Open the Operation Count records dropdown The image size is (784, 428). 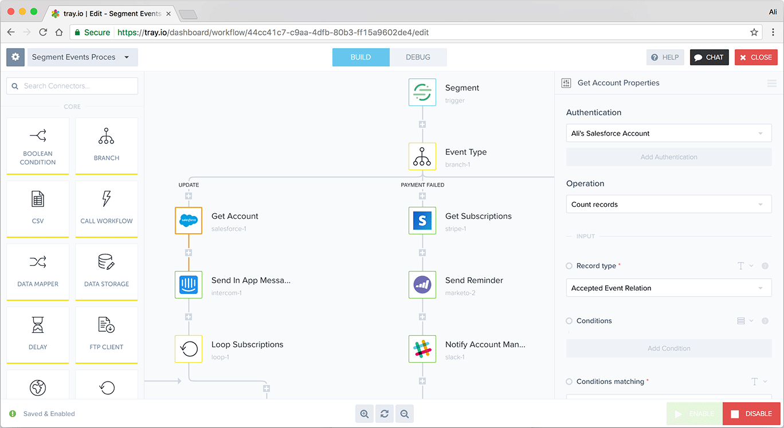coord(669,205)
